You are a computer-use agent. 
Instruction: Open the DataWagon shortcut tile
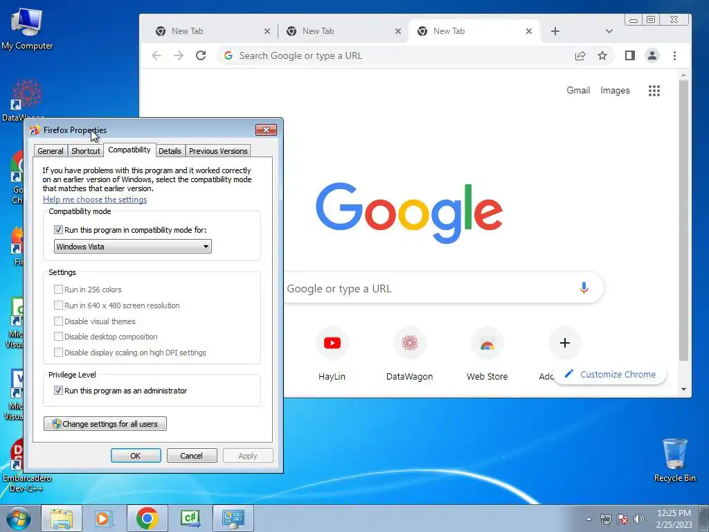pos(409,354)
